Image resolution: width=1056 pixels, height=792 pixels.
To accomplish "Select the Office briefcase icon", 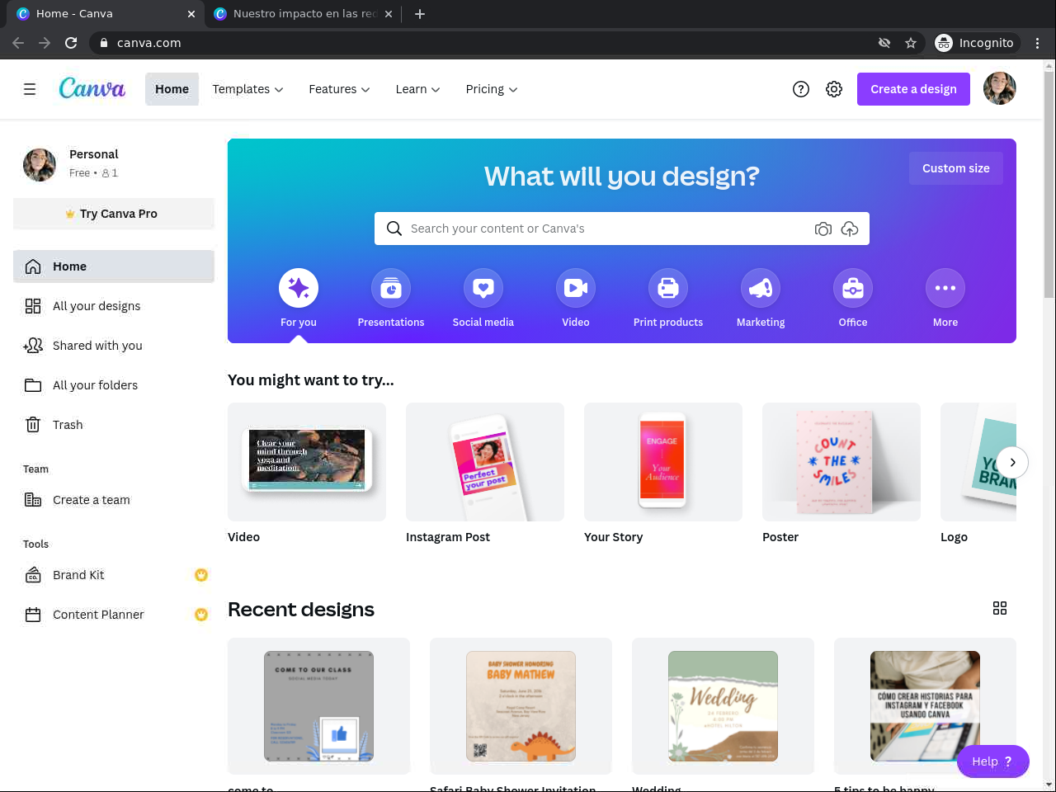I will pos(853,288).
